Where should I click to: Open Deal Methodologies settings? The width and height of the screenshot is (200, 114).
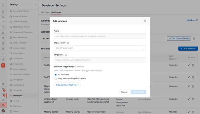click(22, 75)
